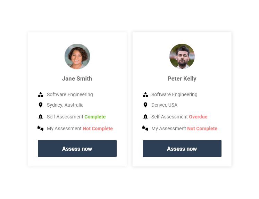This screenshot has height=199, width=259.
Task: Select the Jane Smith name heading
Action: pyautogui.click(x=77, y=78)
